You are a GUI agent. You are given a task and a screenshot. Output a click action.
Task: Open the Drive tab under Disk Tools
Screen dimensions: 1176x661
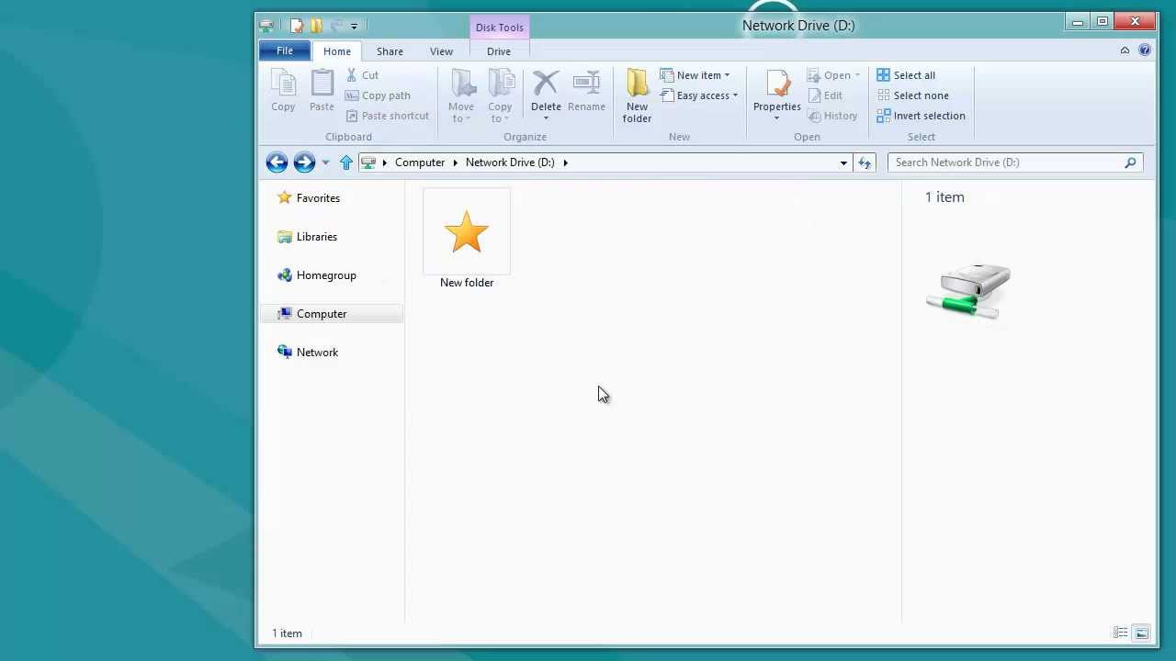[499, 51]
